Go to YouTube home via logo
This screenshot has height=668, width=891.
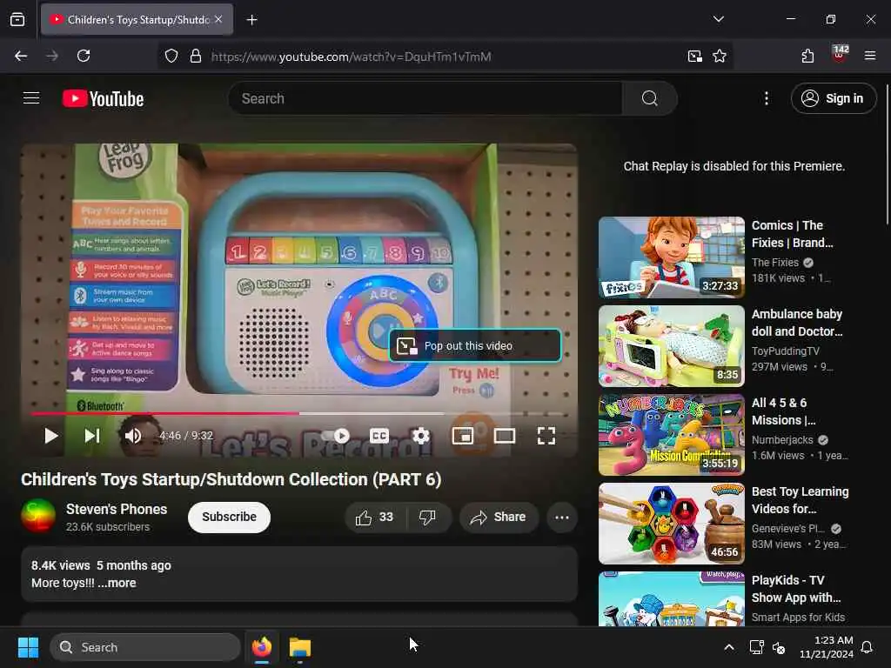[x=103, y=98]
